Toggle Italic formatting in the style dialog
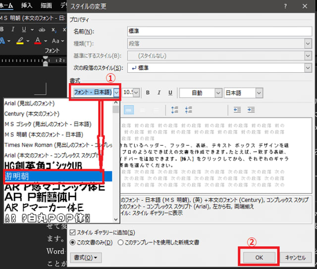 [x=158, y=93]
